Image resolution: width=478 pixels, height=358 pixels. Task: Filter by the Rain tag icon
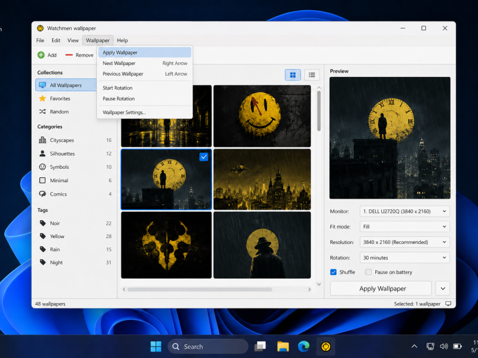pos(42,249)
